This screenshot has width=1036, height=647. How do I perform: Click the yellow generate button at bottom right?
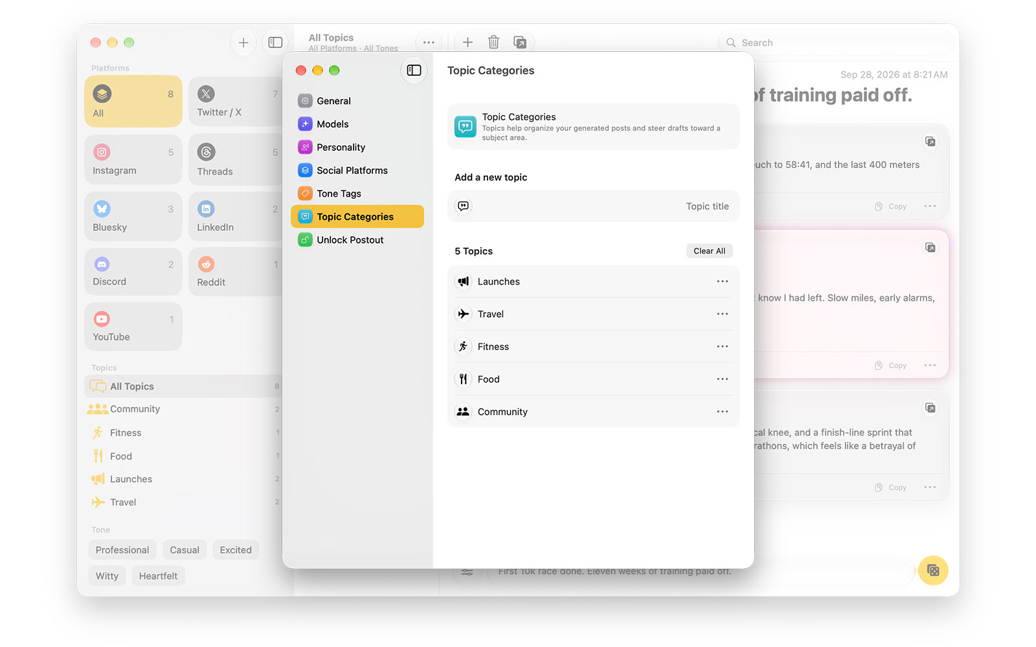[x=933, y=570]
